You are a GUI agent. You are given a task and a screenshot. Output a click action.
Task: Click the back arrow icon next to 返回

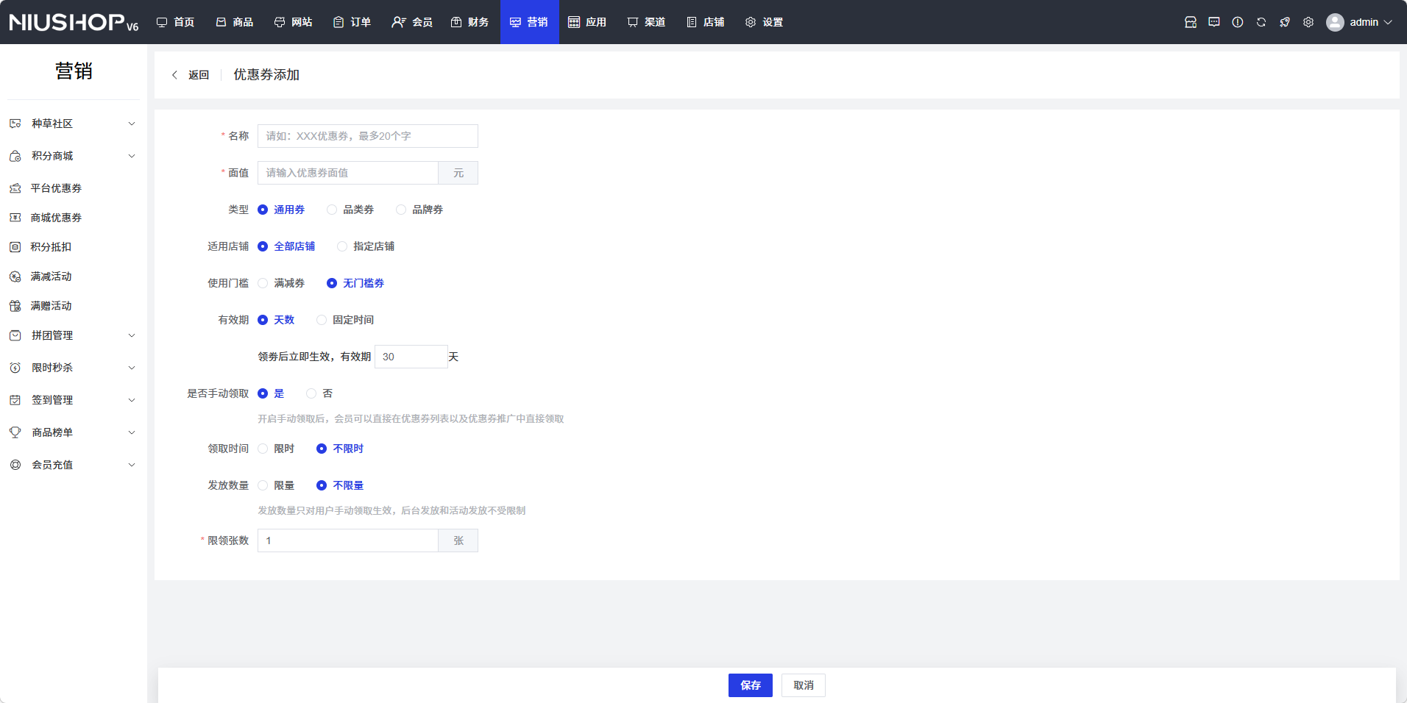(x=174, y=75)
